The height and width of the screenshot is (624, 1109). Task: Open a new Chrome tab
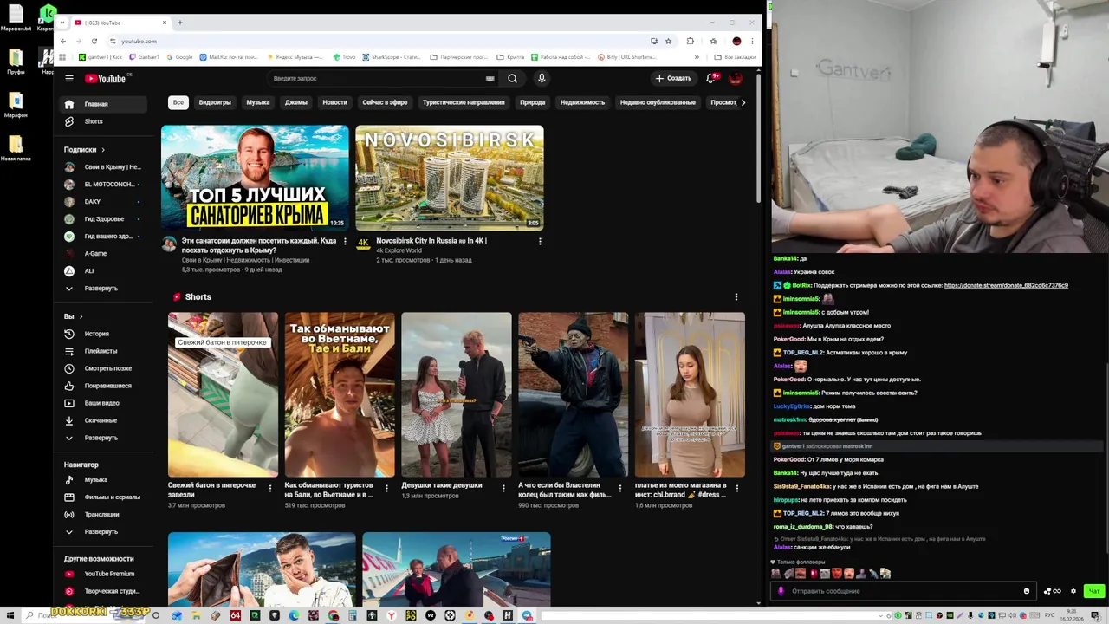180,23
